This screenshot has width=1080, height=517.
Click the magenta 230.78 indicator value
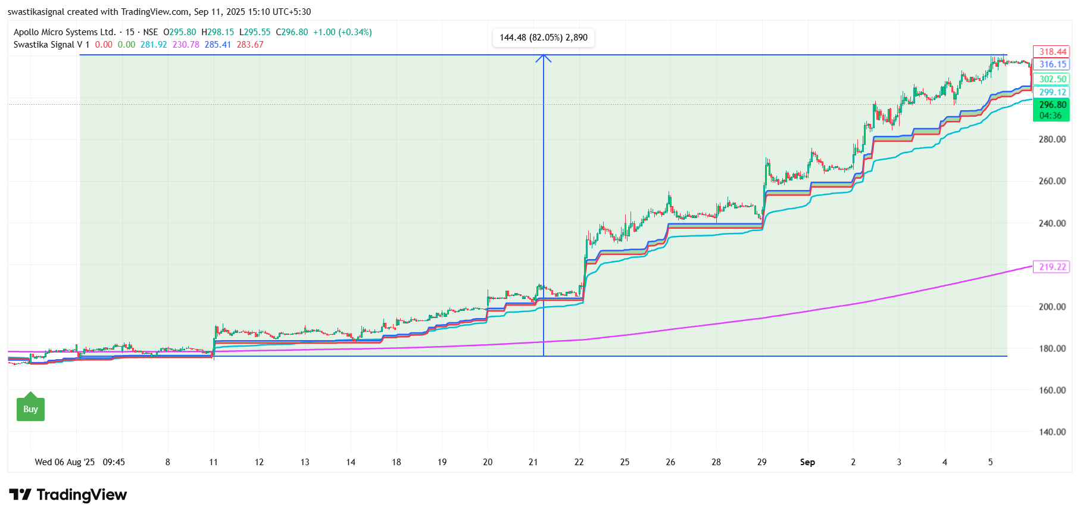(186, 45)
